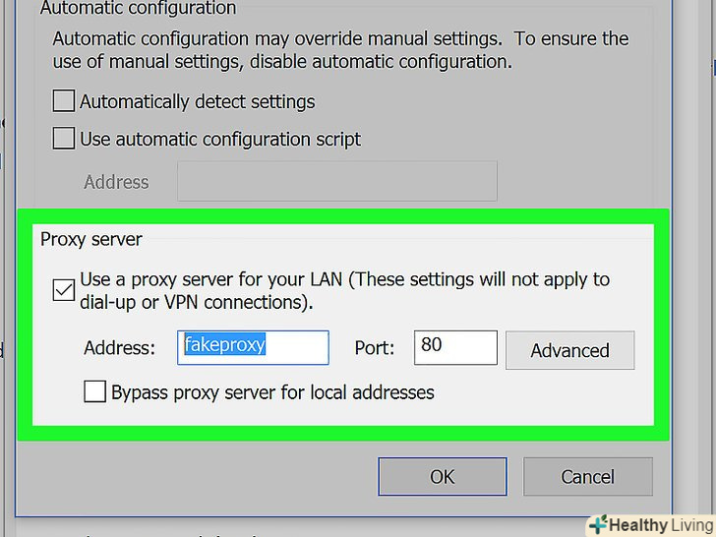Click the greyed-out configuration script Address box

336,182
